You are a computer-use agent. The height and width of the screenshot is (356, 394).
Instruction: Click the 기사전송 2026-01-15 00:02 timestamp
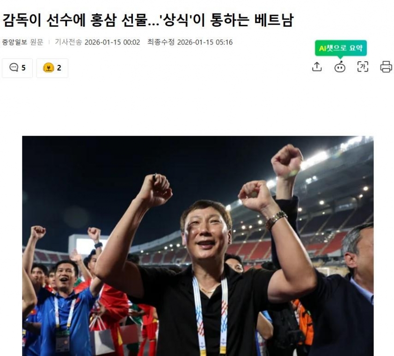click(x=97, y=42)
